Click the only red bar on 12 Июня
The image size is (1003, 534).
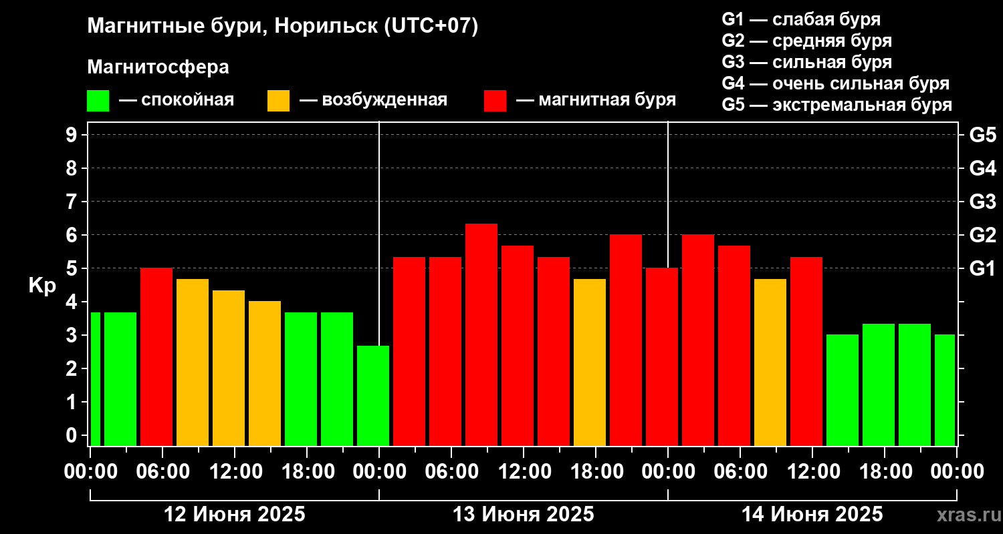click(156, 356)
